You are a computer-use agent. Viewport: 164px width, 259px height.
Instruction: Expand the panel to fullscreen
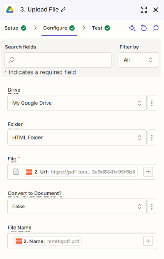[144, 10]
